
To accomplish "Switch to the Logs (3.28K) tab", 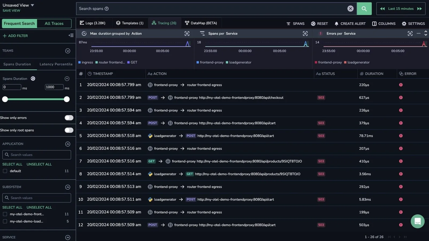I will click(93, 23).
